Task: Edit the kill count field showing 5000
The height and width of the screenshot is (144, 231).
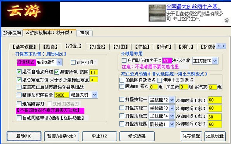Action: (x=62, y=95)
